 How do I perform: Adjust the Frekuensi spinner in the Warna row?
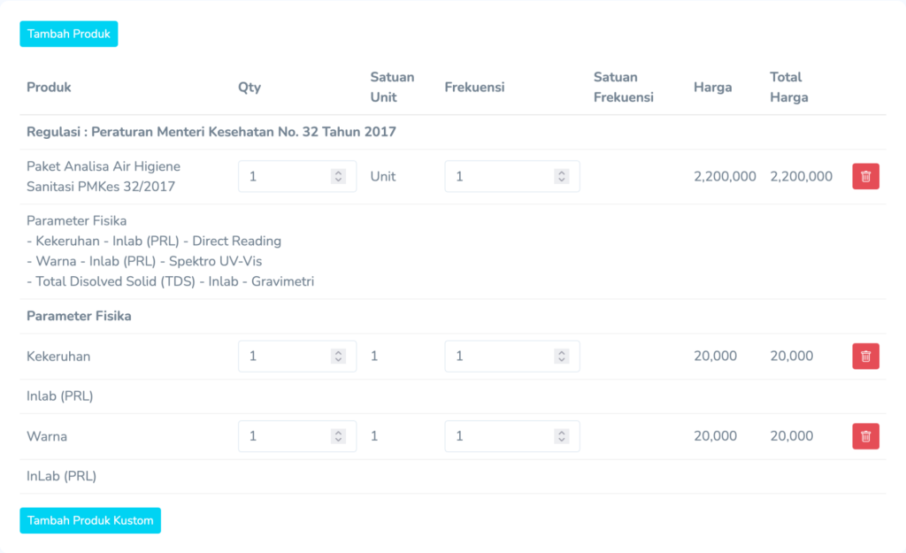coord(561,436)
